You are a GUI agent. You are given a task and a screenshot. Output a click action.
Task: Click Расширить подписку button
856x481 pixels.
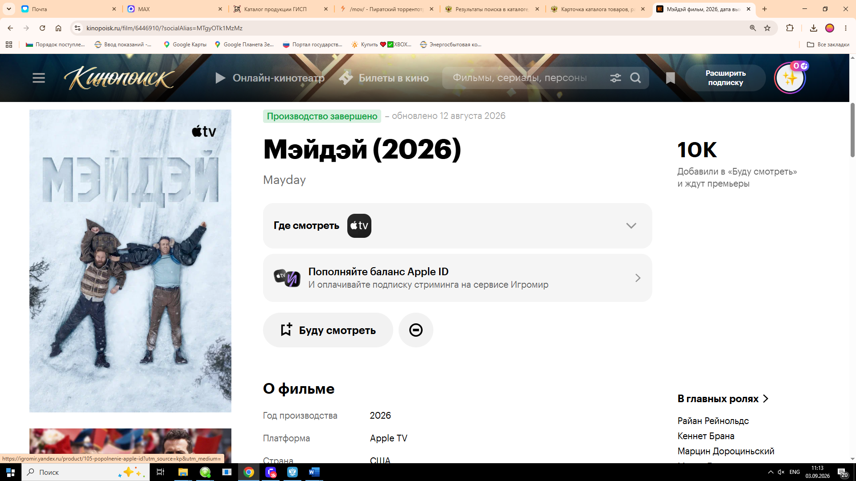click(x=725, y=78)
